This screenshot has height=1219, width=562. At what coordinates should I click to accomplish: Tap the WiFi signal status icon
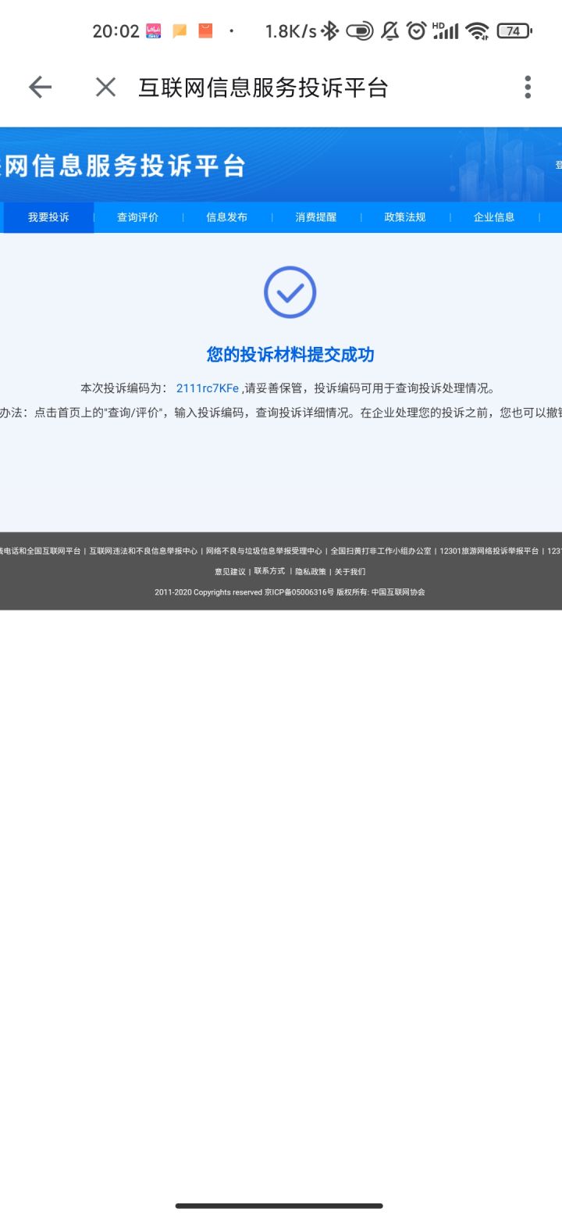click(x=477, y=31)
